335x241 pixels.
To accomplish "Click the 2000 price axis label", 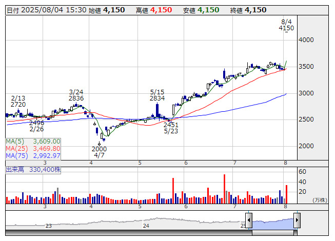I will pyautogui.click(x=306, y=146).
